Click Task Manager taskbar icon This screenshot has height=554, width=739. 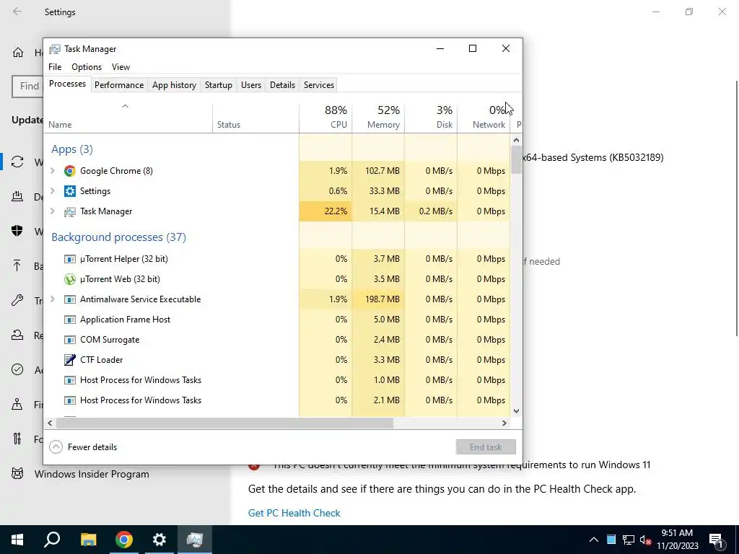(x=195, y=540)
